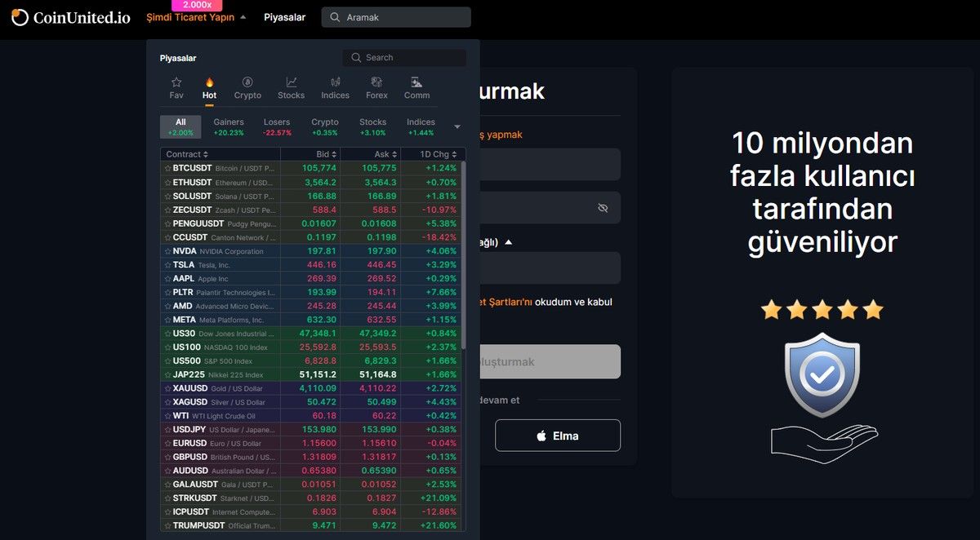Switch to the Piyasalar menu item
The height and width of the screenshot is (540, 980).
pyautogui.click(x=284, y=16)
